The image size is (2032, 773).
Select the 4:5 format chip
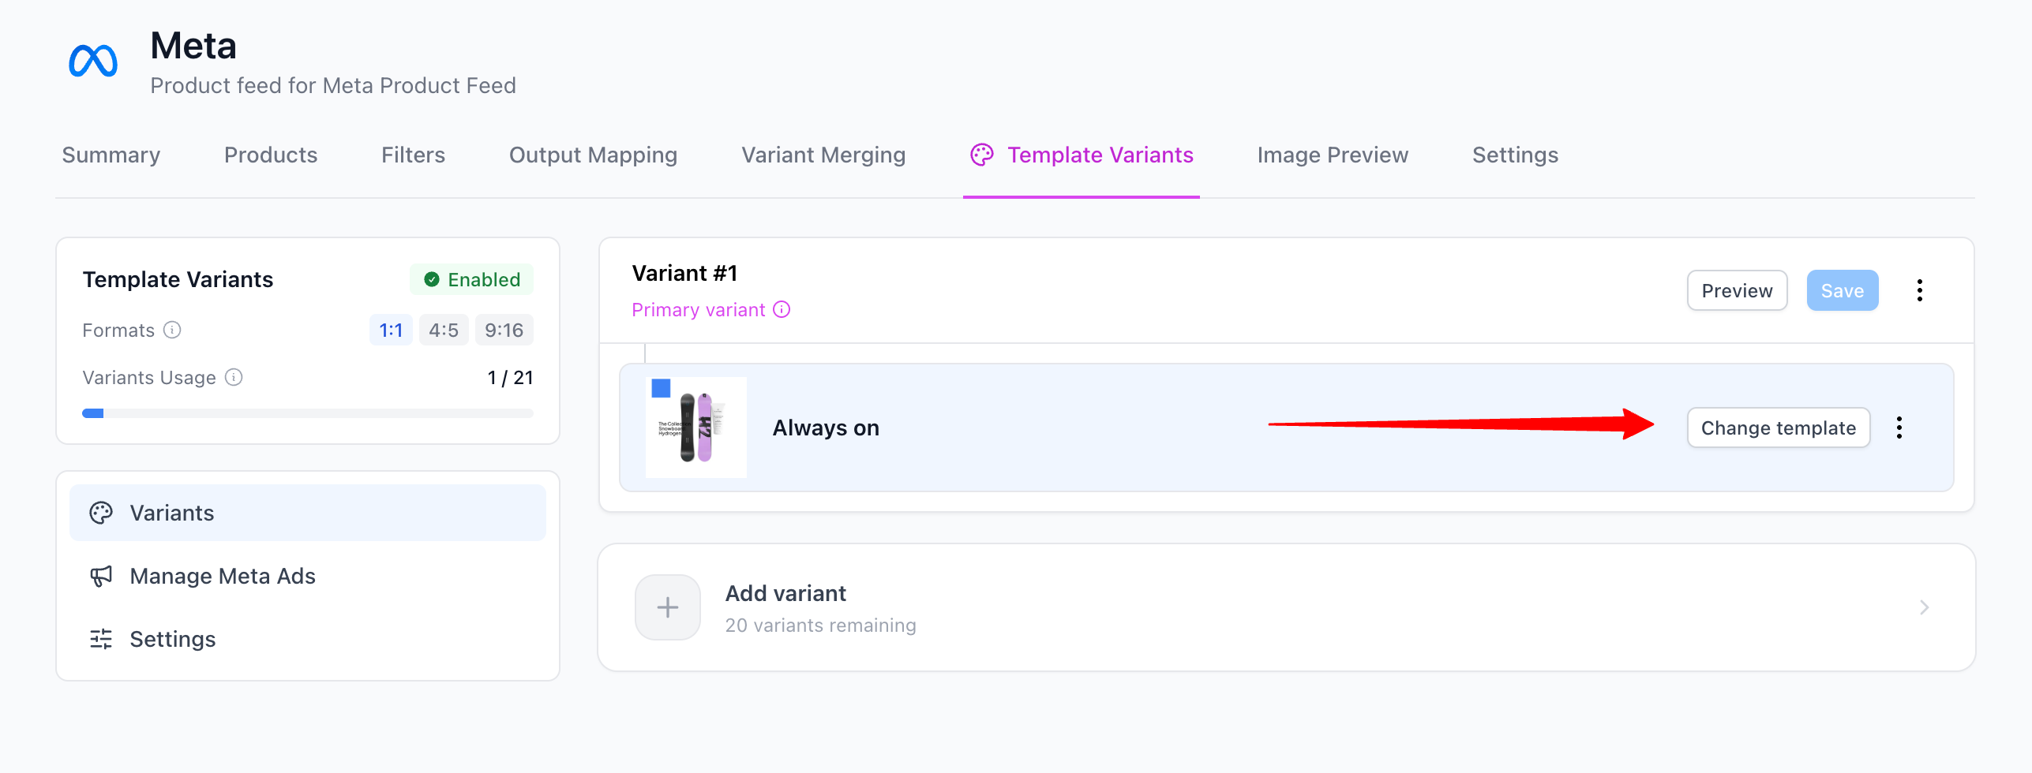pos(444,330)
